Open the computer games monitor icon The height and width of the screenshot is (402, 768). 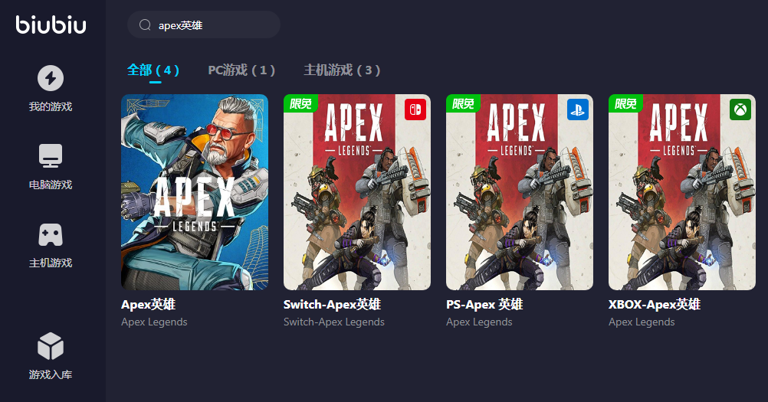click(51, 156)
